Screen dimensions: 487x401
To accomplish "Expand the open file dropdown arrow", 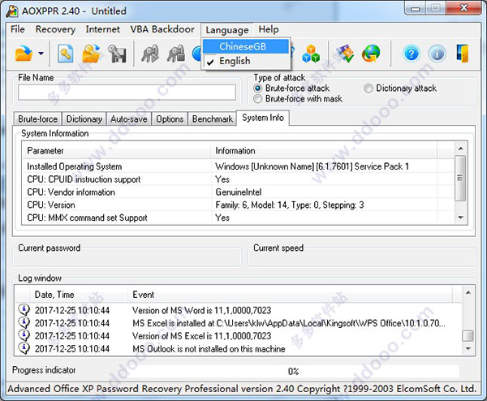I will coord(41,54).
